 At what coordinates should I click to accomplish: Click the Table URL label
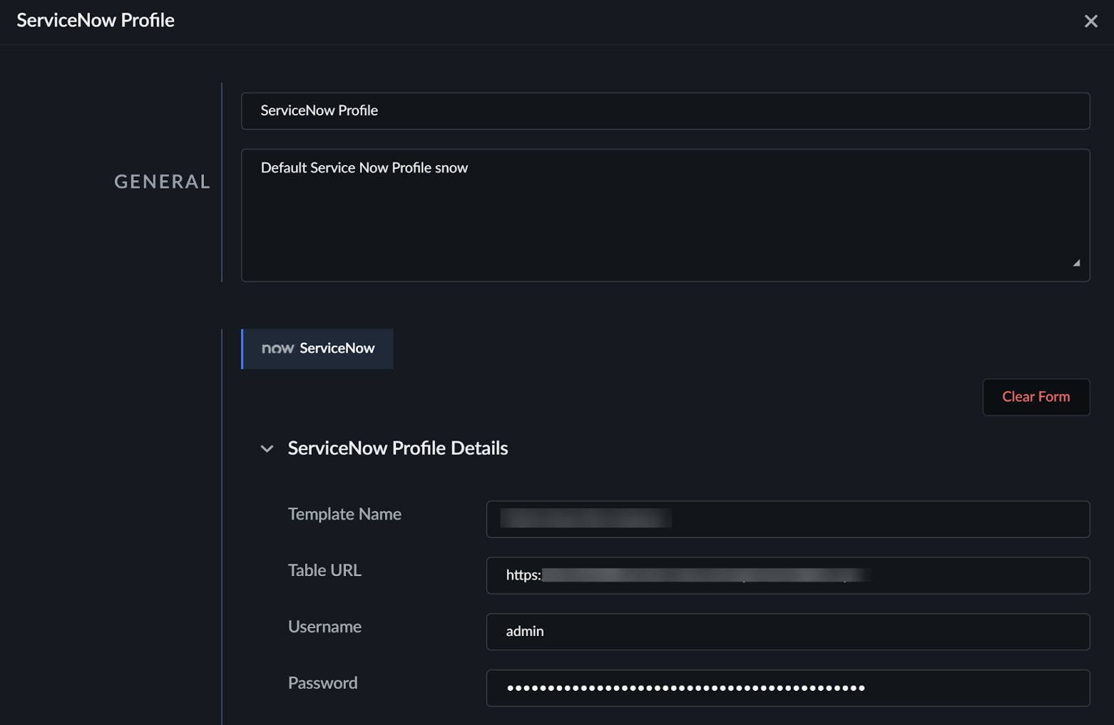(324, 571)
